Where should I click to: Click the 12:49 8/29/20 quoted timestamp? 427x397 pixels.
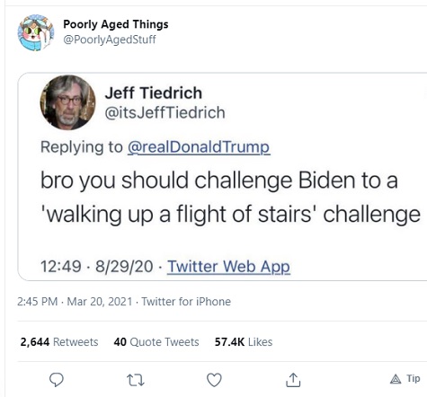tap(97, 267)
